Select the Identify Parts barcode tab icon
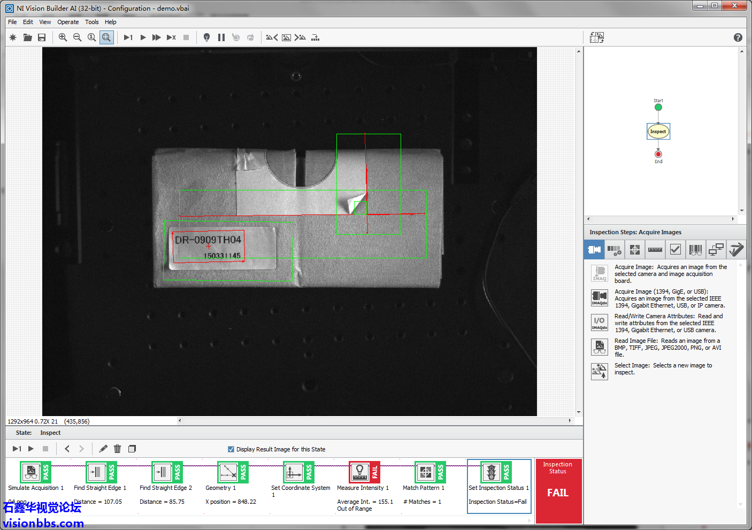Screen dimensions: 752x530 [x=695, y=249]
